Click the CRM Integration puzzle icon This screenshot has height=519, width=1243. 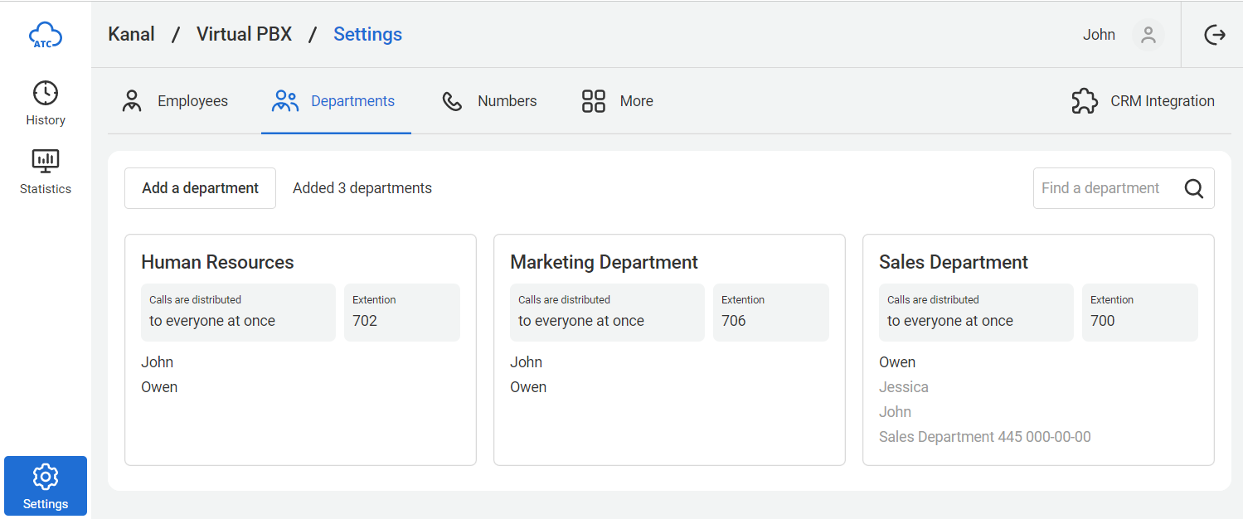(1085, 101)
